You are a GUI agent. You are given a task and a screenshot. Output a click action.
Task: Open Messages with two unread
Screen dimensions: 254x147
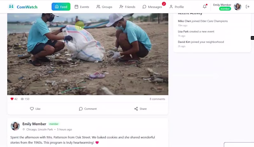coord(152,7)
